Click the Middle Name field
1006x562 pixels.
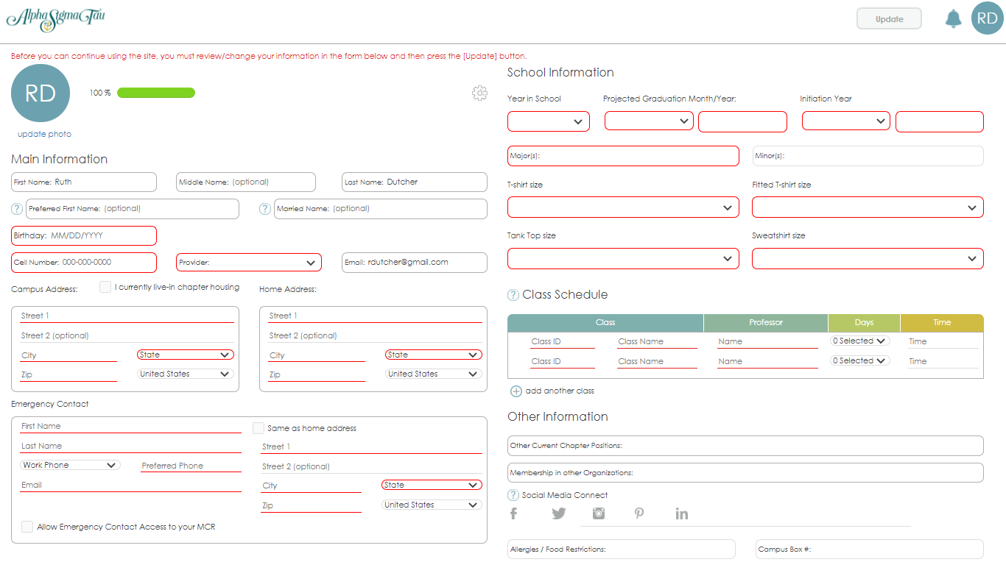click(x=246, y=182)
